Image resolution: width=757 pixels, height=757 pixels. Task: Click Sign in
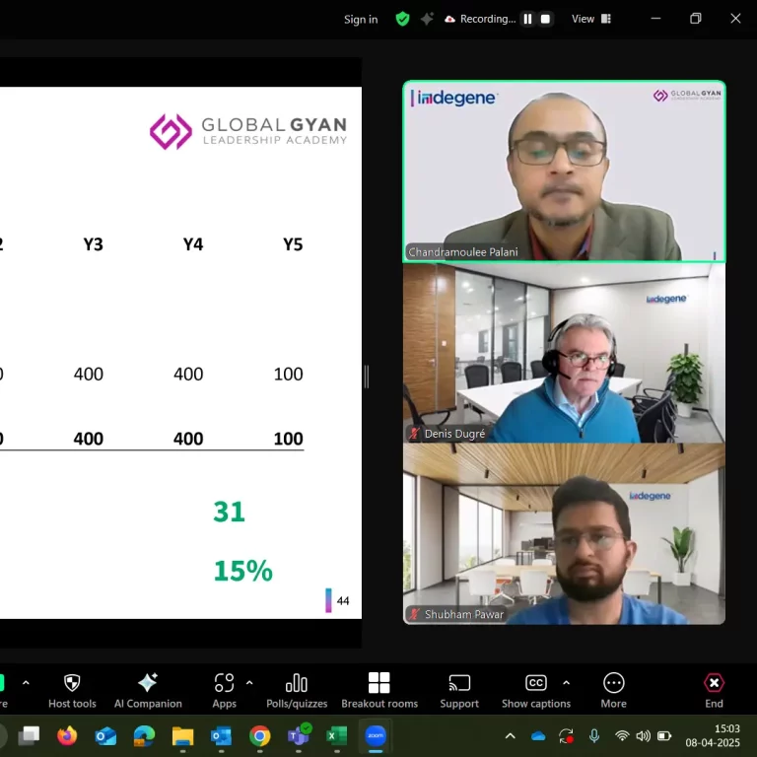click(x=360, y=19)
